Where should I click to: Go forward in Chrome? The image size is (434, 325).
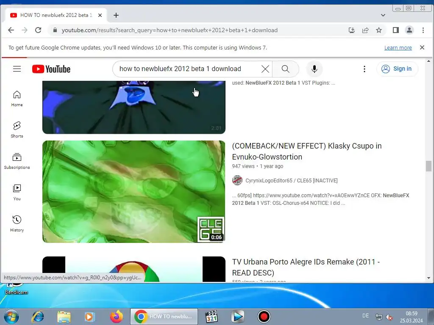tap(24, 30)
